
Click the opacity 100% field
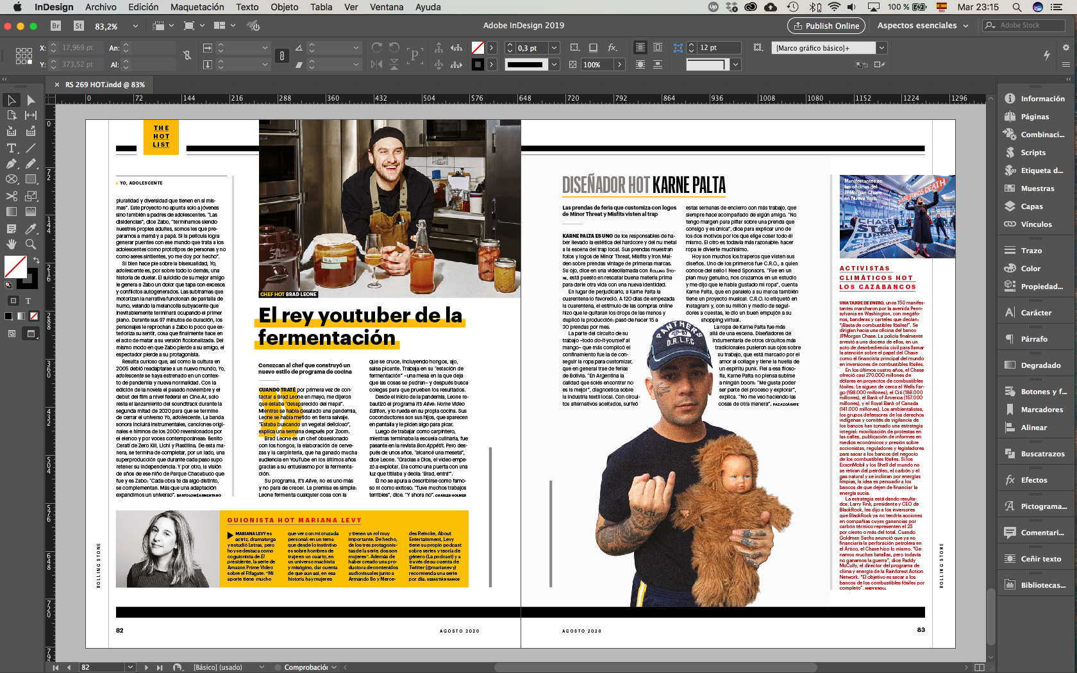coord(597,64)
